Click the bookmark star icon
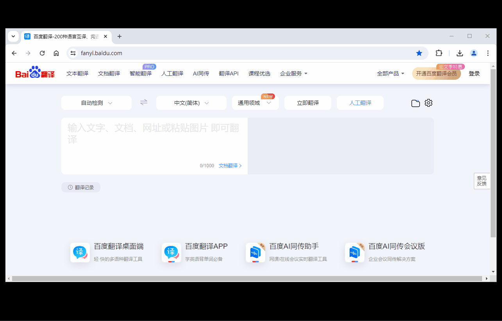502x321 pixels. point(419,53)
